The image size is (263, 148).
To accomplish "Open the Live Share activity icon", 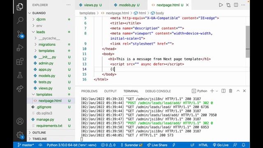I will (x=20, y=88).
